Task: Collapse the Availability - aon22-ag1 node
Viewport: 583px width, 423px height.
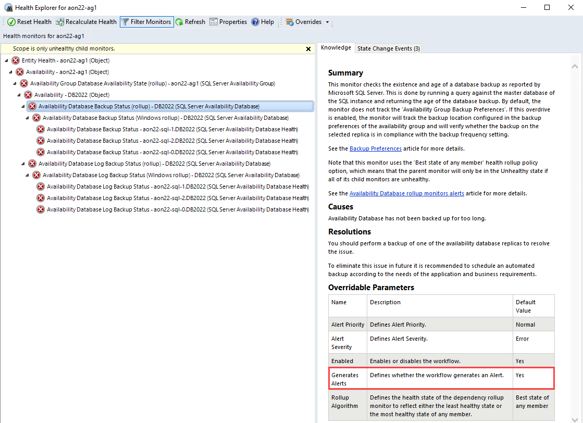Action: pyautogui.click(x=10, y=72)
